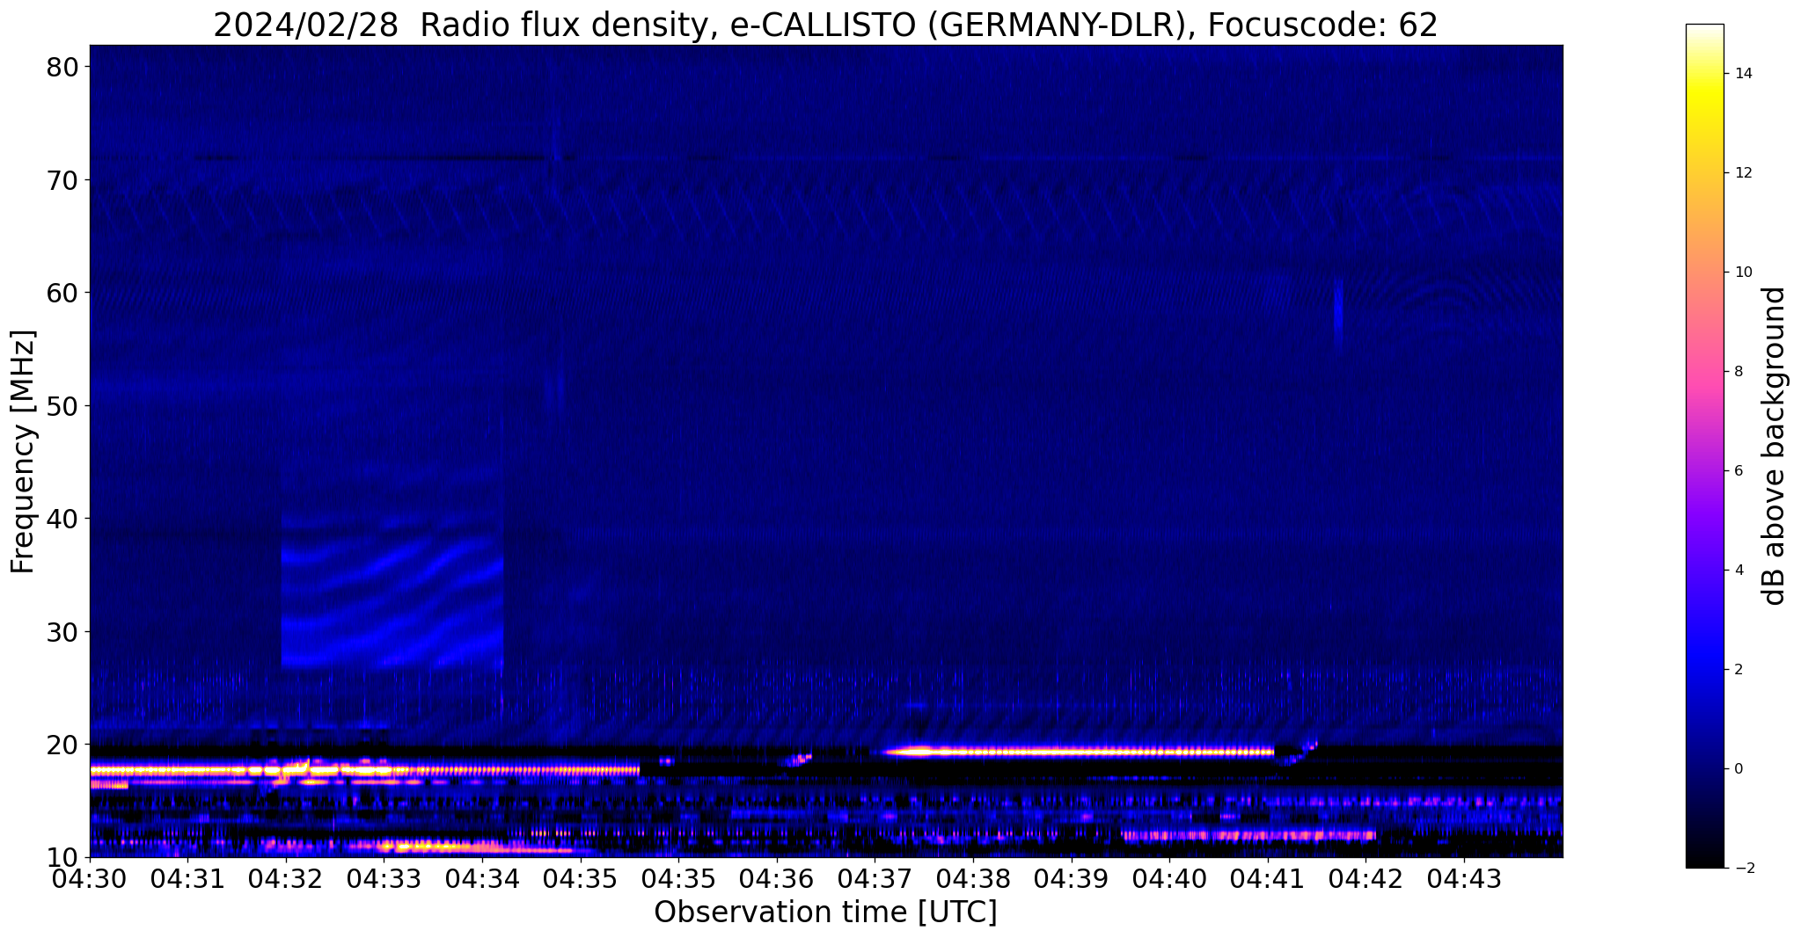
Task: Click the 2 label on the colorbar
Action: tap(1739, 670)
